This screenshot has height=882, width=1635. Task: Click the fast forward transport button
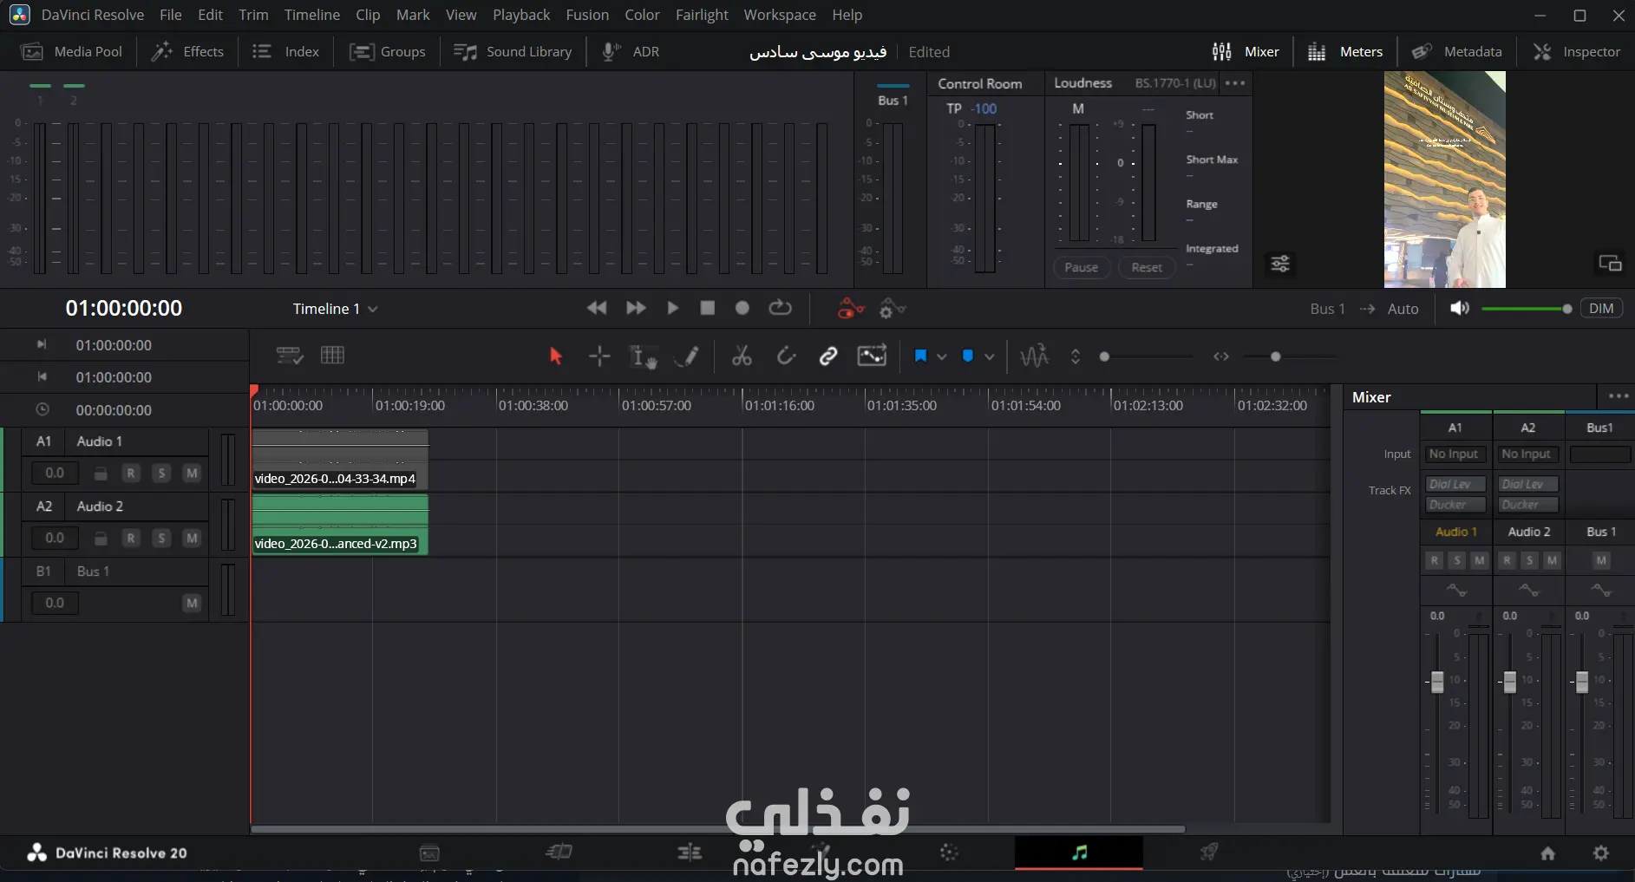click(636, 308)
